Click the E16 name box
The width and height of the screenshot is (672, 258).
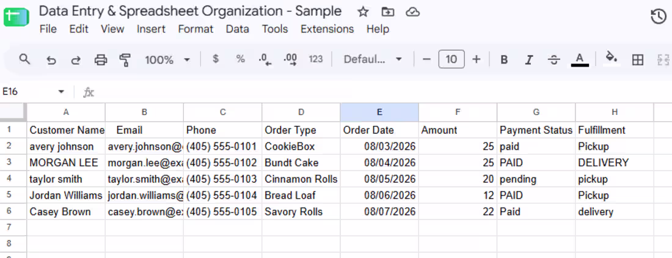click(28, 92)
